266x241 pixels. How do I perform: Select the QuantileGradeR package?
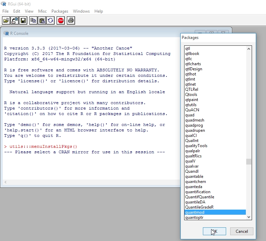tap(215, 207)
